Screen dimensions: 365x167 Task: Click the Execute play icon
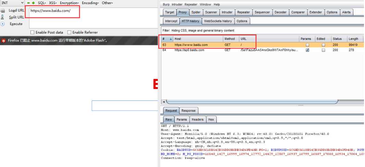tap(2, 24)
